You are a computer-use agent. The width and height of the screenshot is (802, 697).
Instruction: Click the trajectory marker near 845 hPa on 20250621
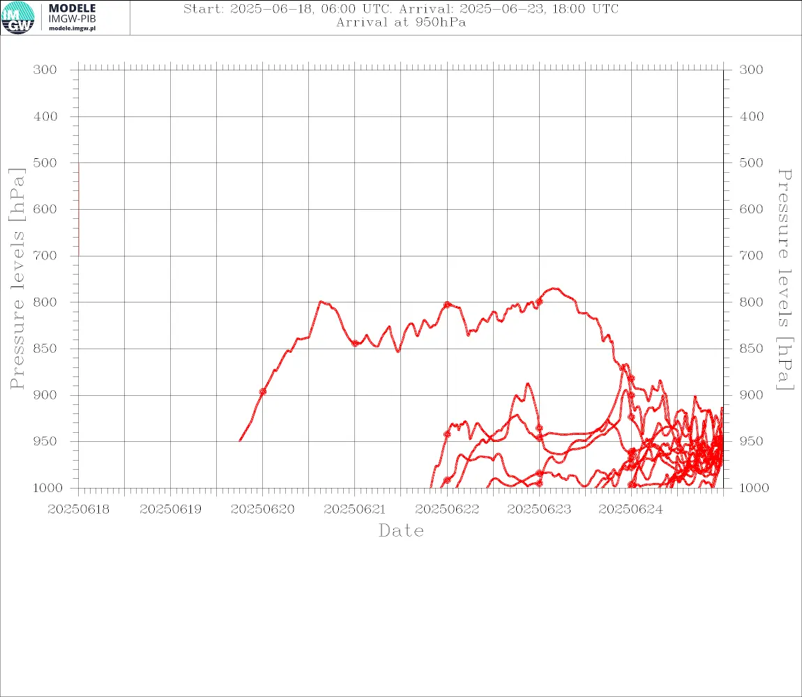(x=355, y=344)
